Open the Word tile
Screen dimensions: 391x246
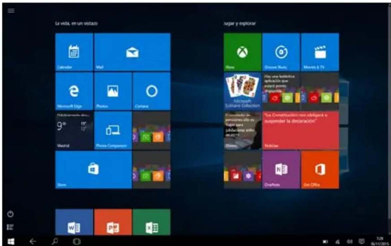[74, 223]
